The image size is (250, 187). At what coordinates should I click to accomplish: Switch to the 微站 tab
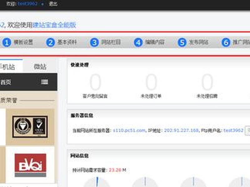[40, 67]
